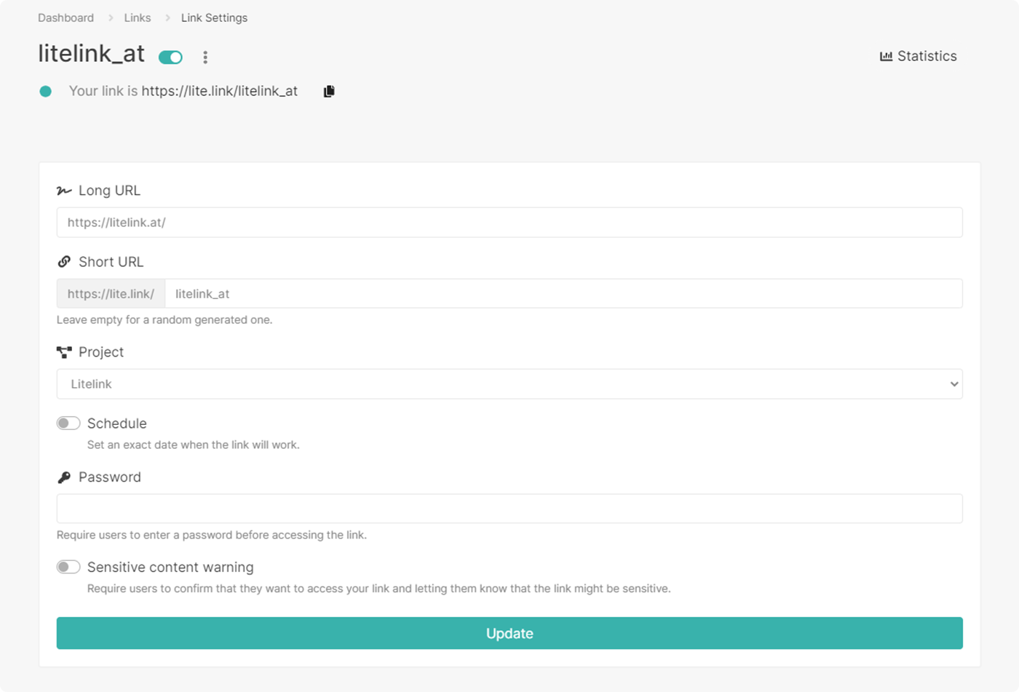Click the Schedule label
The height and width of the screenshot is (692, 1019).
[117, 423]
